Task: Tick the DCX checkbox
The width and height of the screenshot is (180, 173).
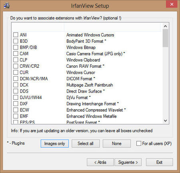Action: (x=16, y=85)
